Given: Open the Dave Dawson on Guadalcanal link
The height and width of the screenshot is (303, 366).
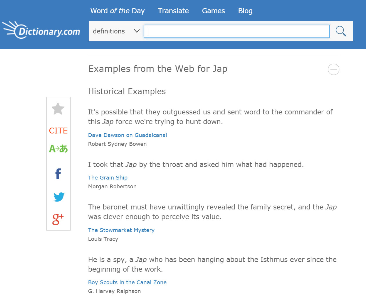Looking at the screenshot, I should [x=127, y=135].
